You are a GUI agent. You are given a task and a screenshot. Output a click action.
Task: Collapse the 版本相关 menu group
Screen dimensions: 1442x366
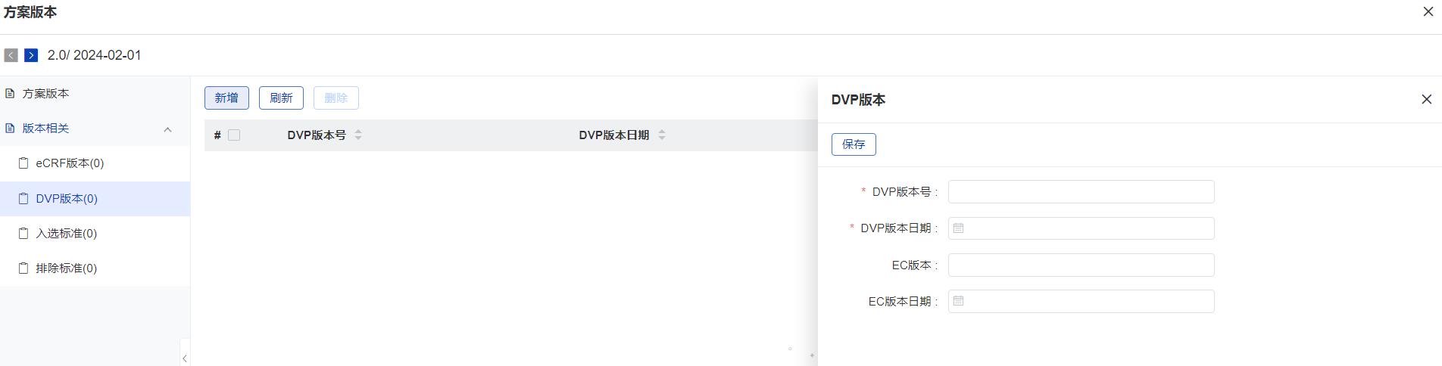pyautogui.click(x=167, y=129)
